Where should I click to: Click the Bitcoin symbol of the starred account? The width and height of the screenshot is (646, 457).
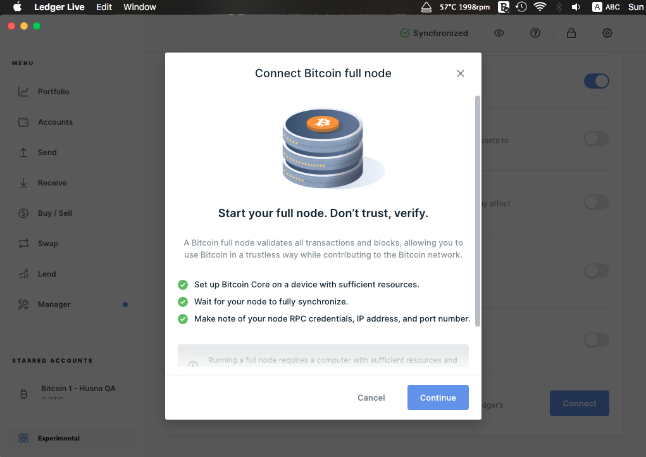click(x=24, y=394)
